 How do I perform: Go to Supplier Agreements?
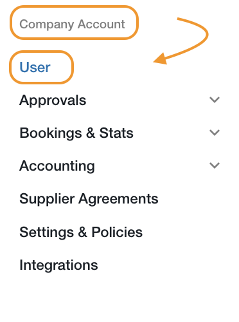pos(89,199)
